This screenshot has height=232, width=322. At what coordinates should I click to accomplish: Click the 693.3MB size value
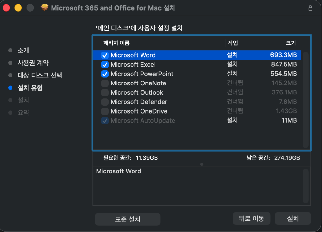(283, 55)
